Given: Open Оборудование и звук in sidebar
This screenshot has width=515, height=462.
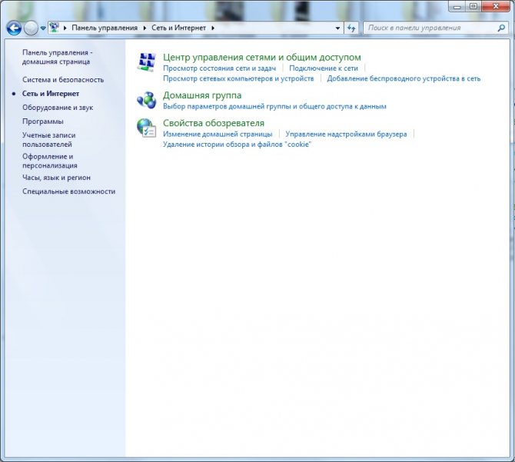Looking at the screenshot, I should (x=58, y=108).
